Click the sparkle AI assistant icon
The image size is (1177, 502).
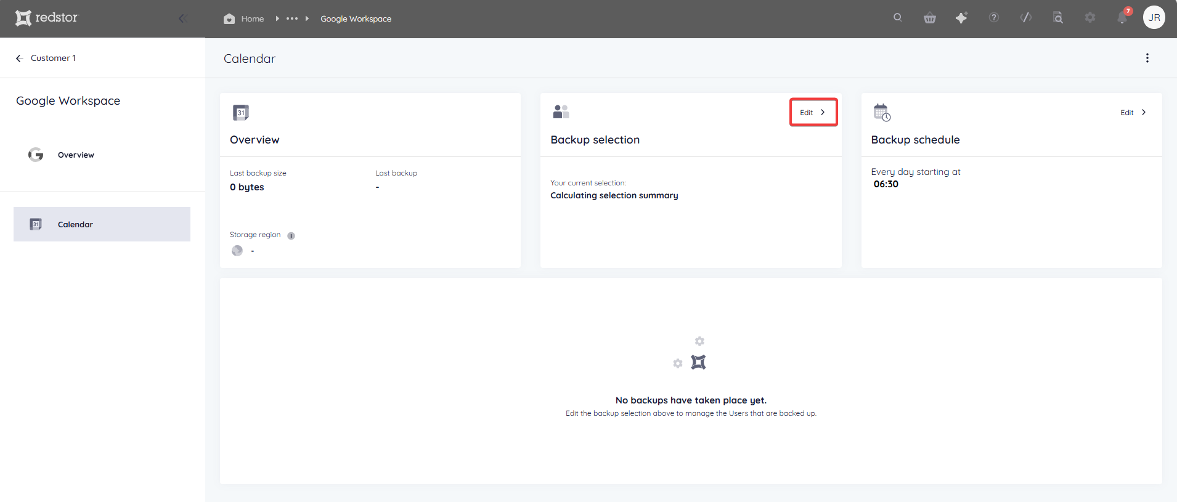961,18
